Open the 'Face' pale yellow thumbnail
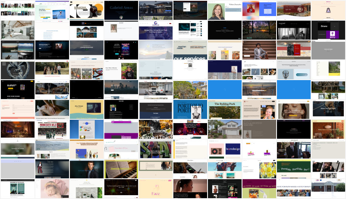The width and height of the screenshot is (346, 199). pyautogui.click(x=156, y=189)
